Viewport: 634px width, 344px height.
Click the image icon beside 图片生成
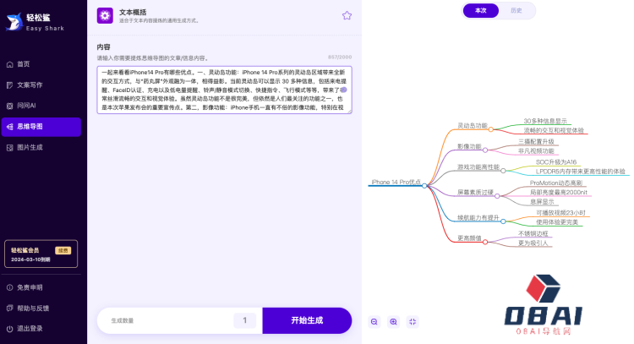9,148
